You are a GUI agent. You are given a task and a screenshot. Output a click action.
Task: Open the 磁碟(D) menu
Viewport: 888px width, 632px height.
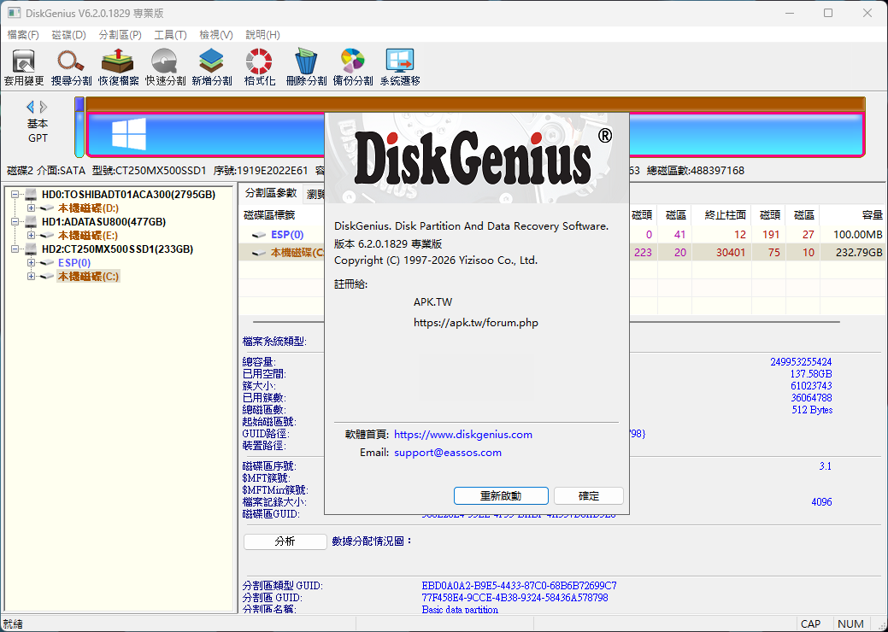click(x=68, y=35)
